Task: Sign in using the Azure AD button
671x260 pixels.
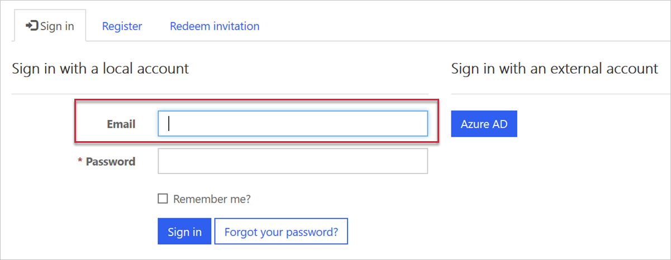Action: pyautogui.click(x=484, y=124)
